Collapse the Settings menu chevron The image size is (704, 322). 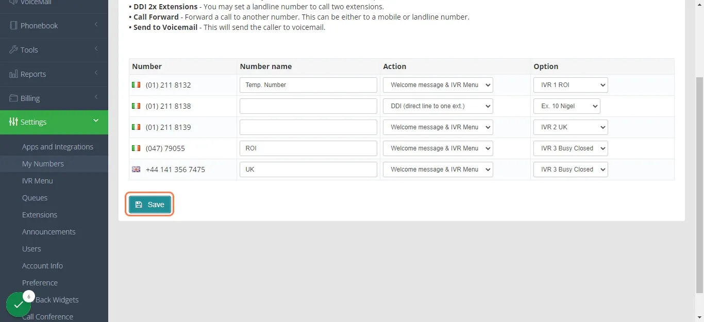point(96,121)
